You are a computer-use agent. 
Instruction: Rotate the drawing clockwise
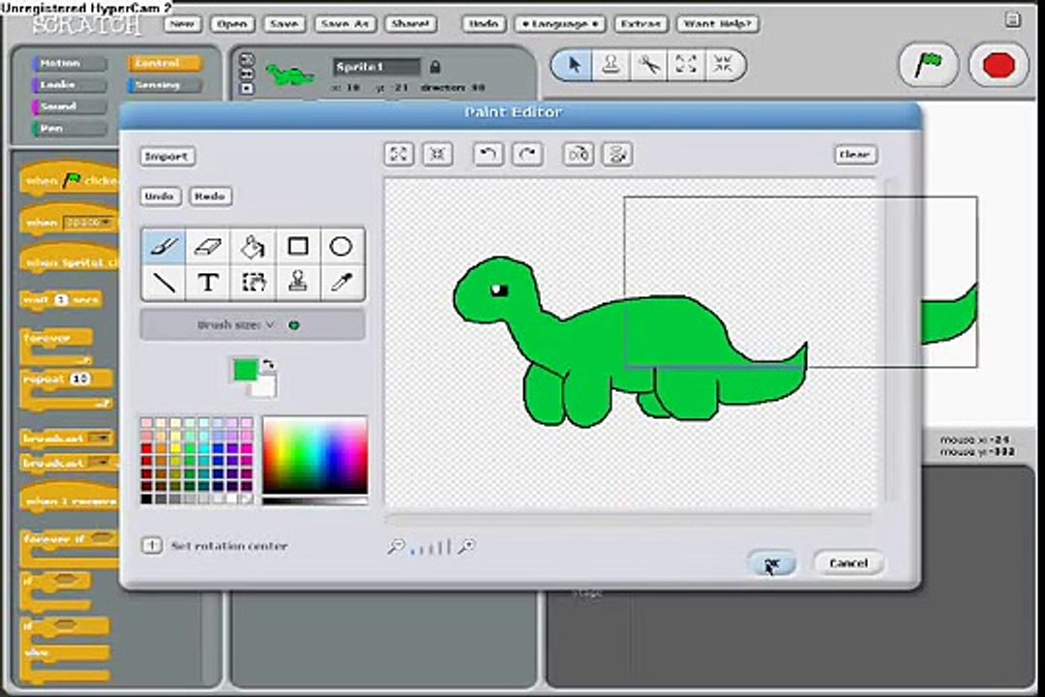tap(527, 154)
